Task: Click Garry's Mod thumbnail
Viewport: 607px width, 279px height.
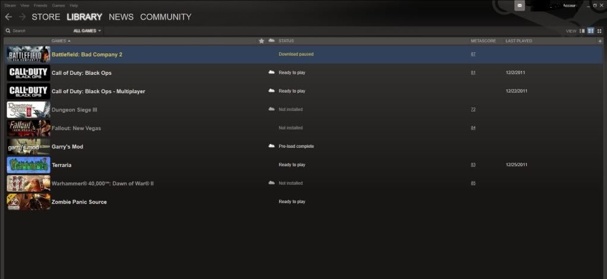Action: pos(29,147)
